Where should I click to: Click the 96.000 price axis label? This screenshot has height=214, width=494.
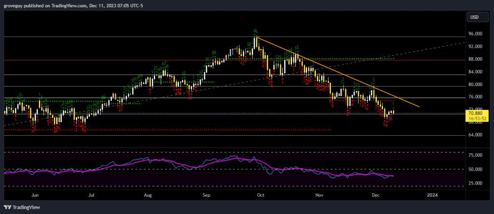(475, 34)
